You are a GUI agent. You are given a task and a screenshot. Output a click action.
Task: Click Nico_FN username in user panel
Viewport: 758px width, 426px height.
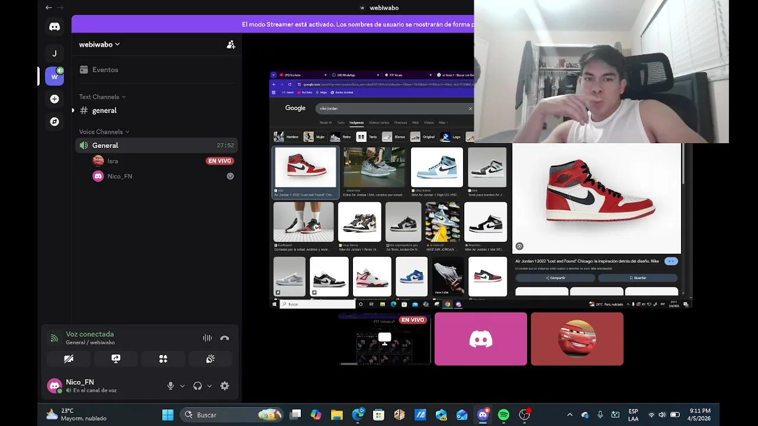point(80,382)
